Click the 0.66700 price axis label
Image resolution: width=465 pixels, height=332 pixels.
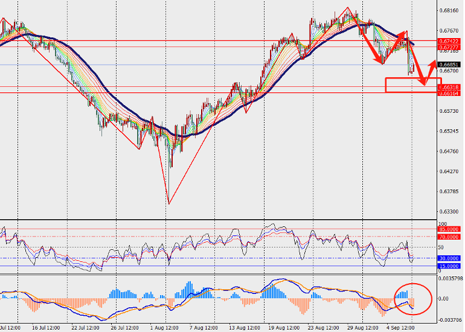(449, 71)
